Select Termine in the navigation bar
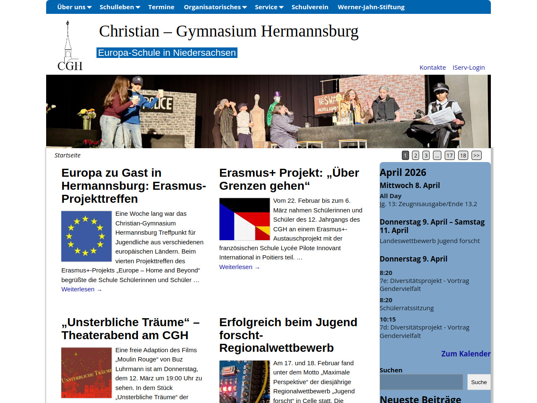The width and height of the screenshot is (537, 403). point(161,7)
